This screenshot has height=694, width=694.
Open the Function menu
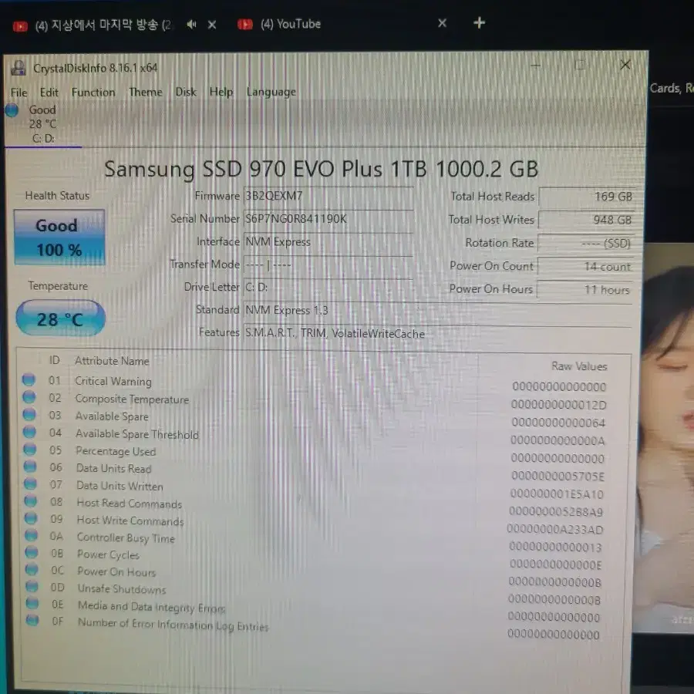(93, 93)
